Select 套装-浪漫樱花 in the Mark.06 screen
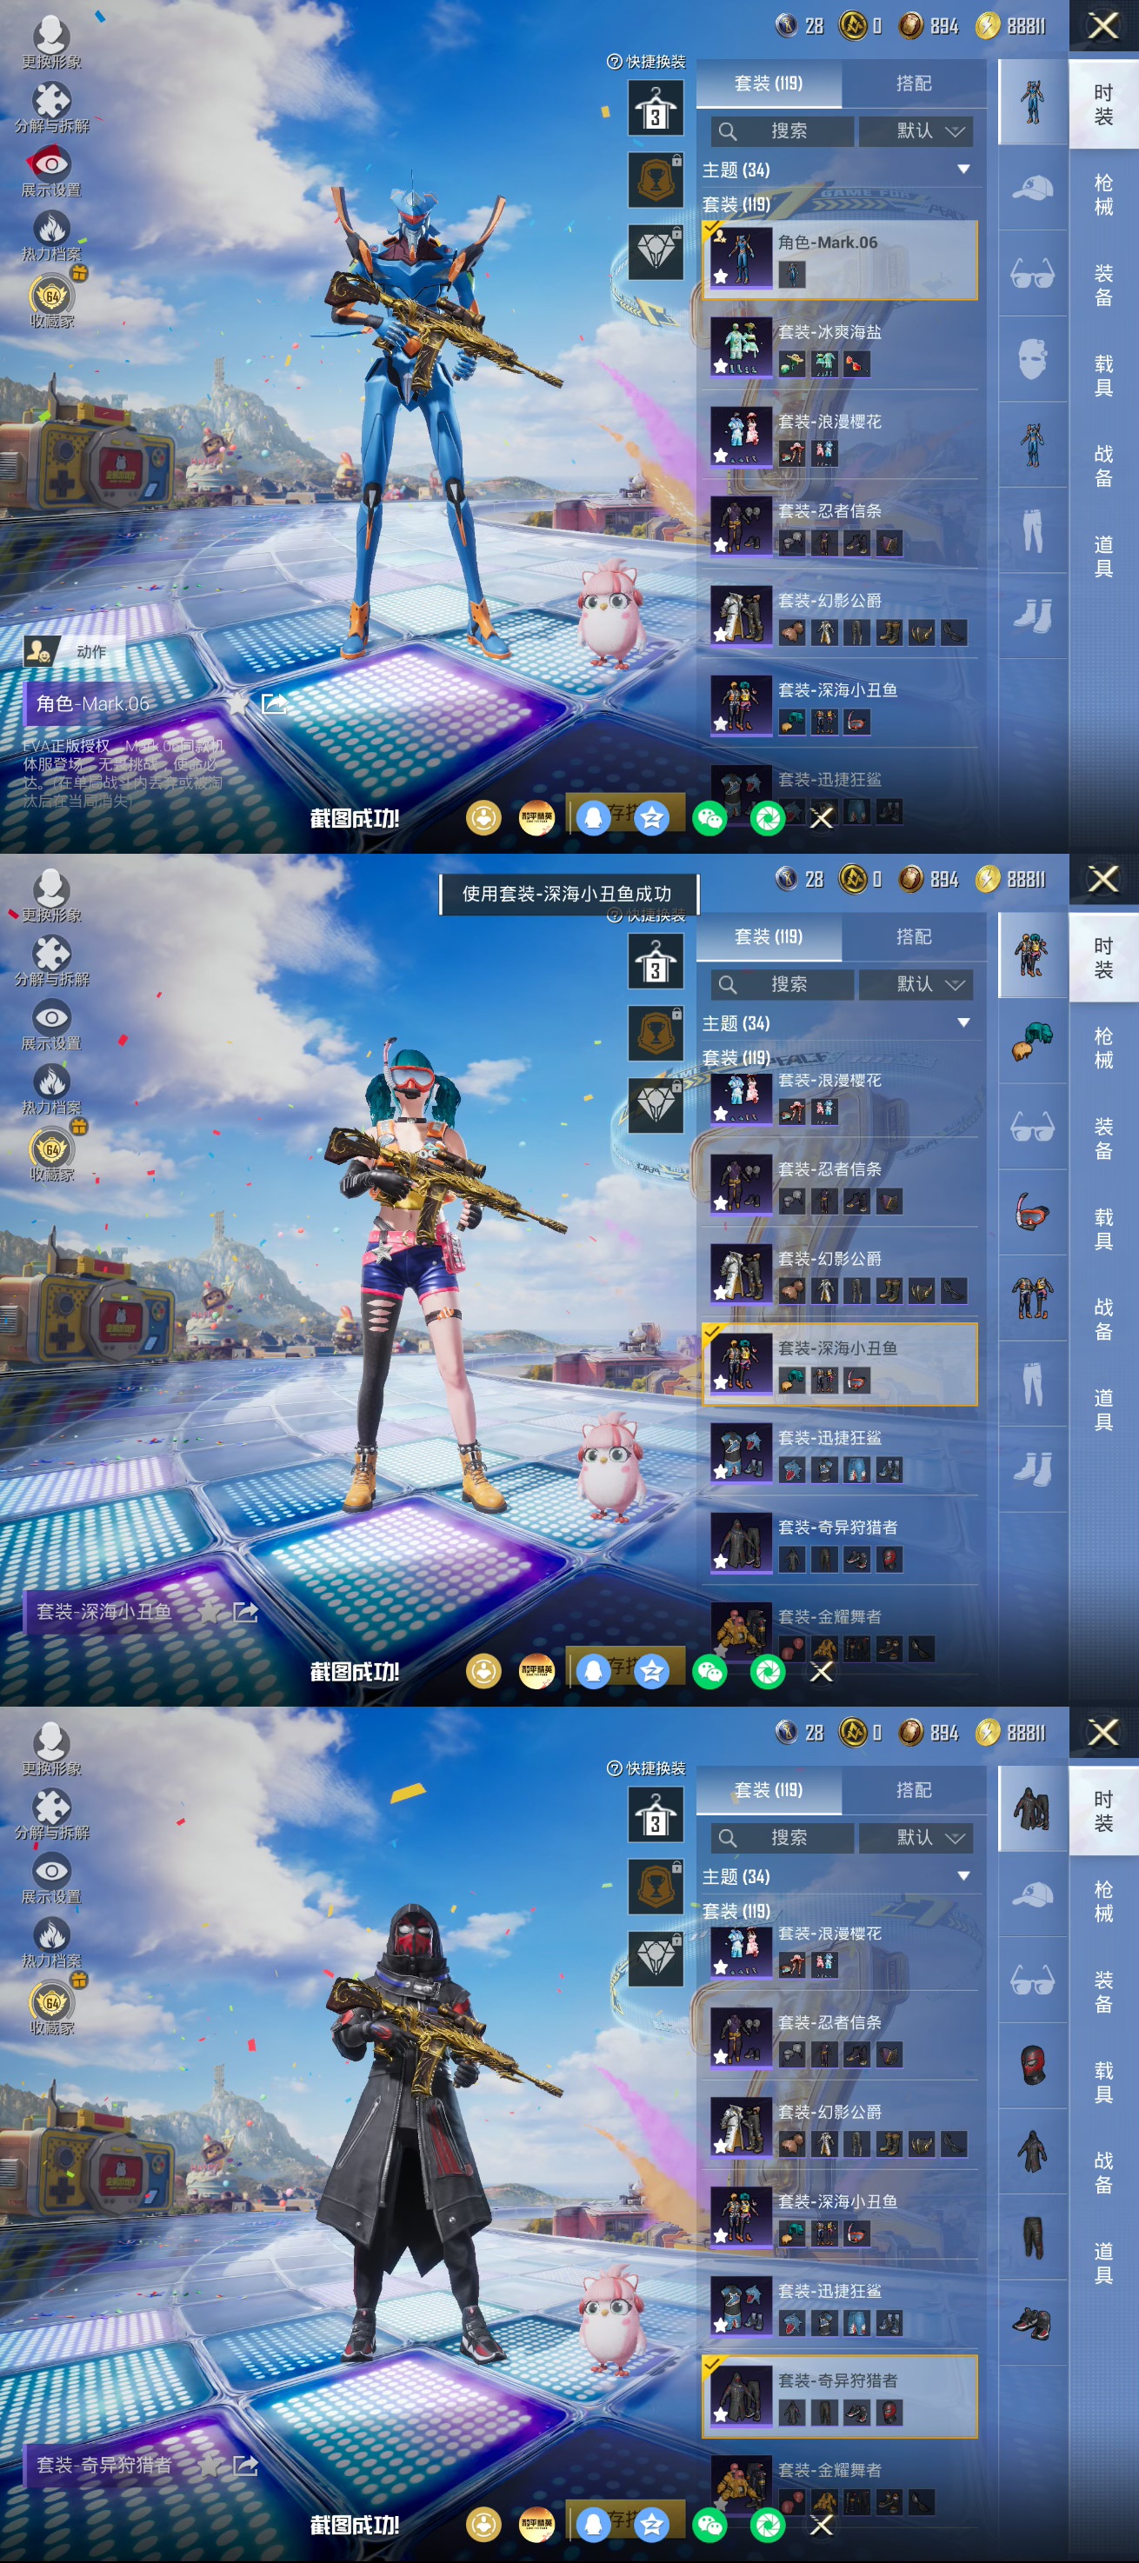Image resolution: width=1139 pixels, height=2563 pixels. [x=840, y=438]
